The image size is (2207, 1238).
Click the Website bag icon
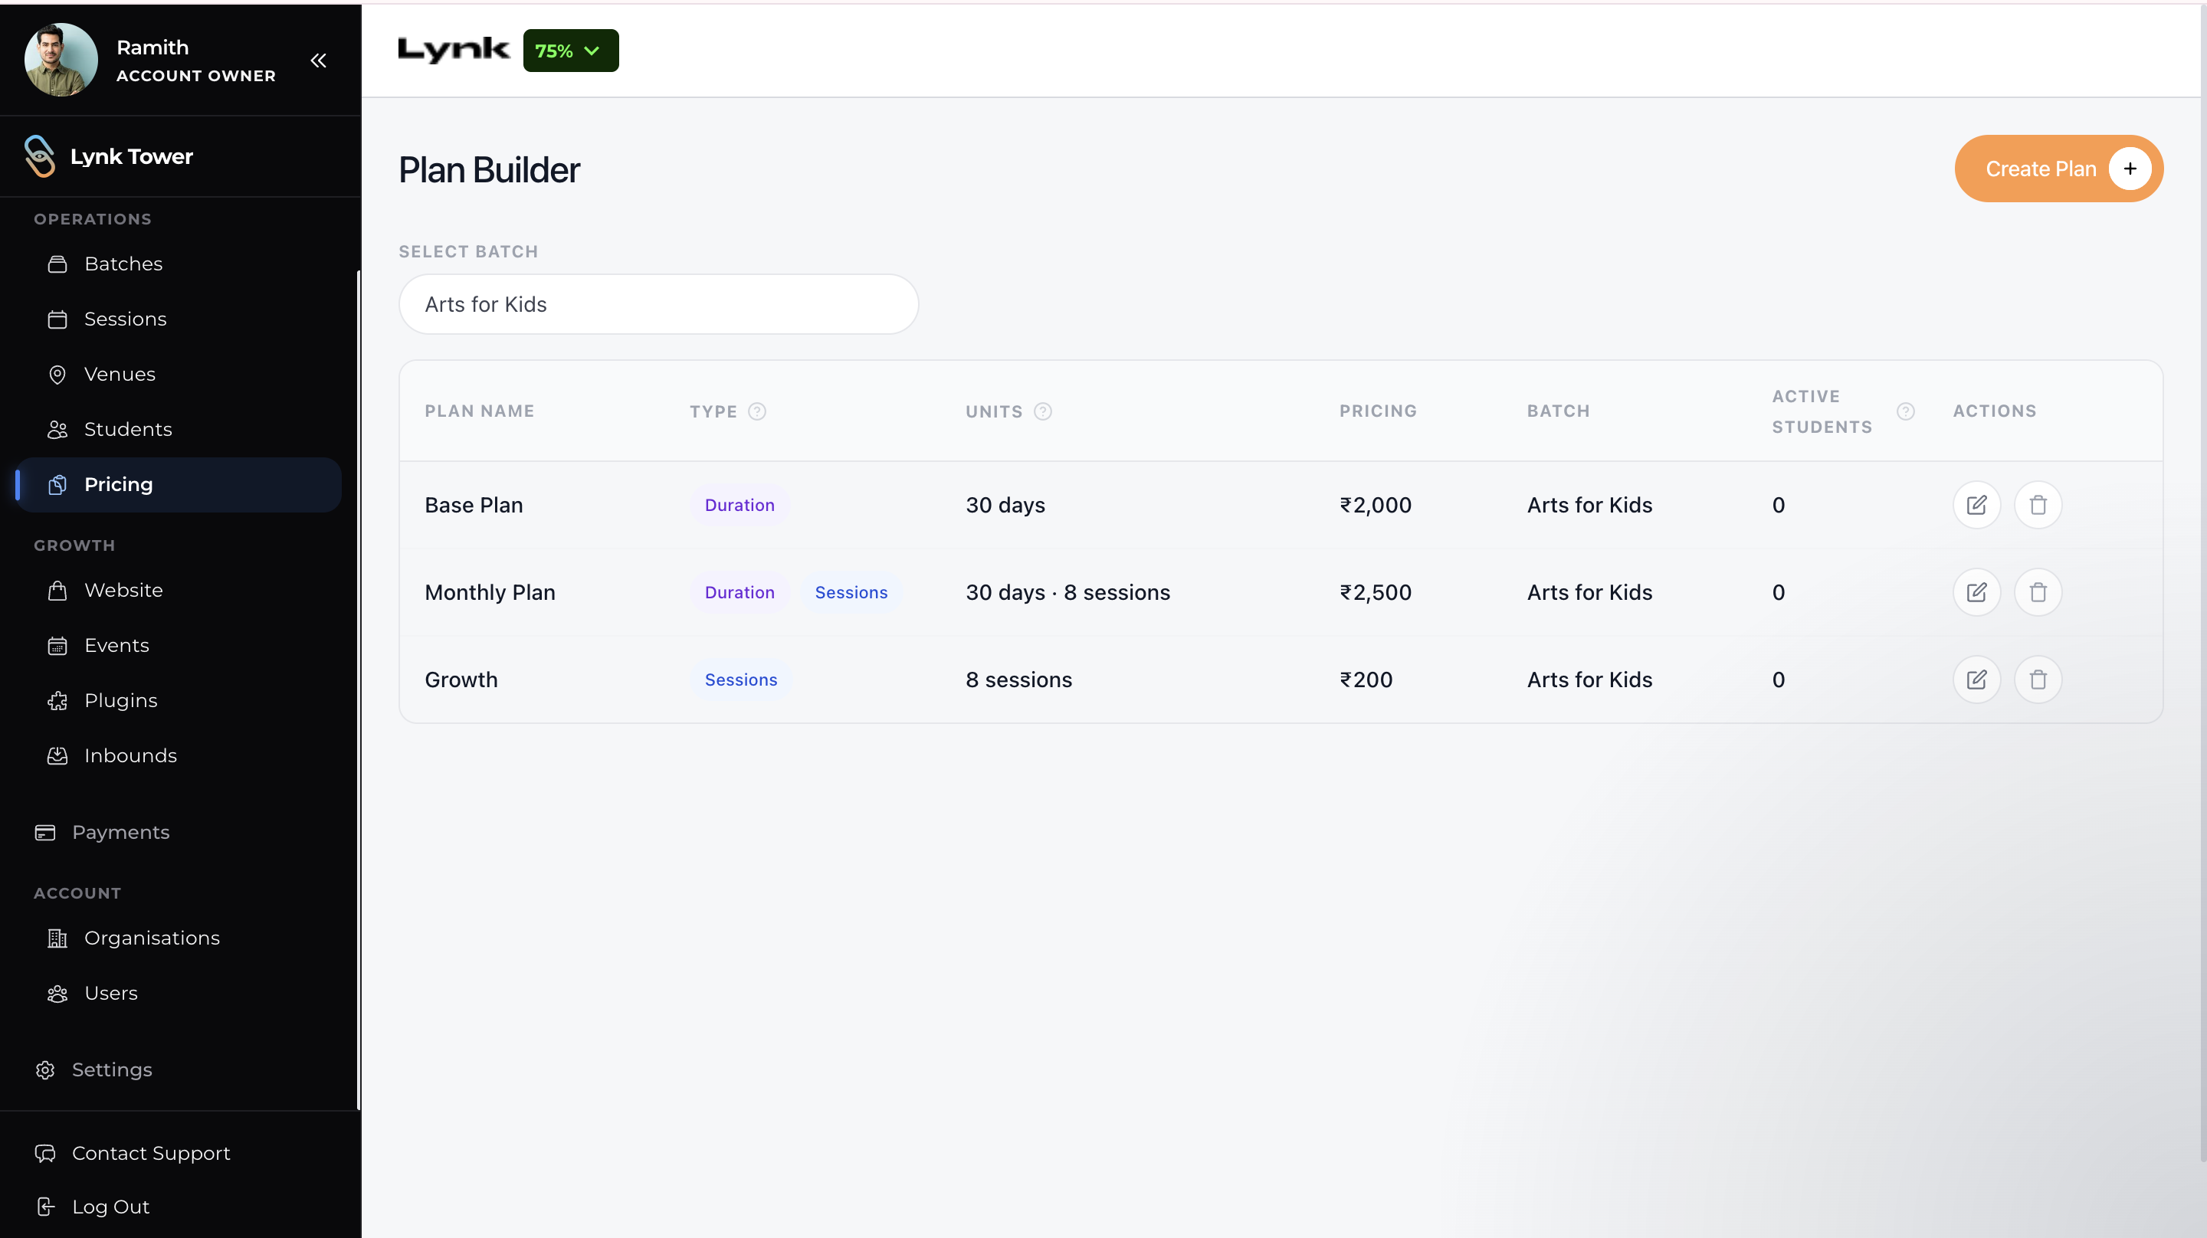click(x=57, y=591)
